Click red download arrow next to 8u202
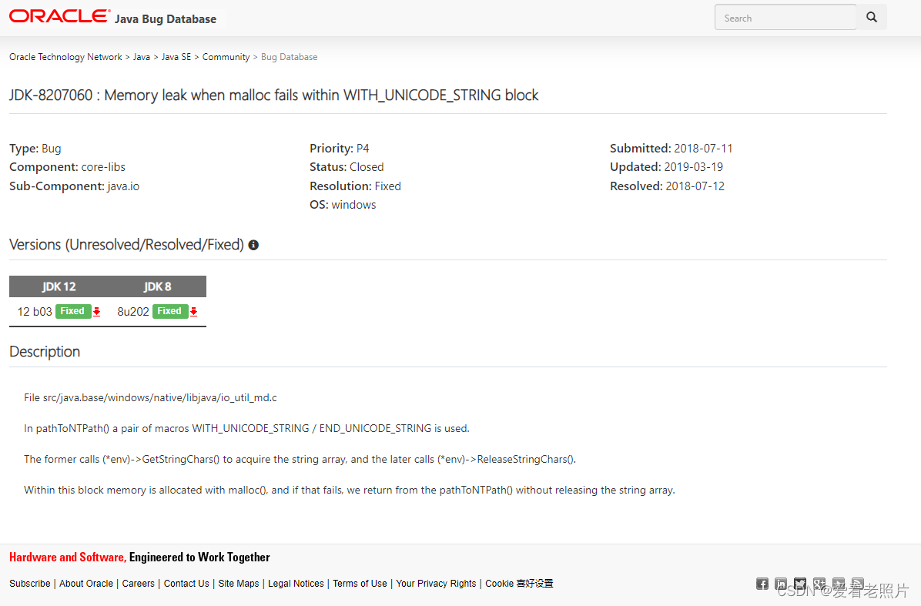Image resolution: width=921 pixels, height=606 pixels. pos(194,312)
